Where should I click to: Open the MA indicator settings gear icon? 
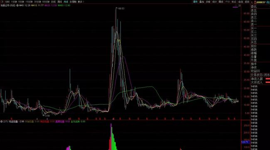coord(17,5)
